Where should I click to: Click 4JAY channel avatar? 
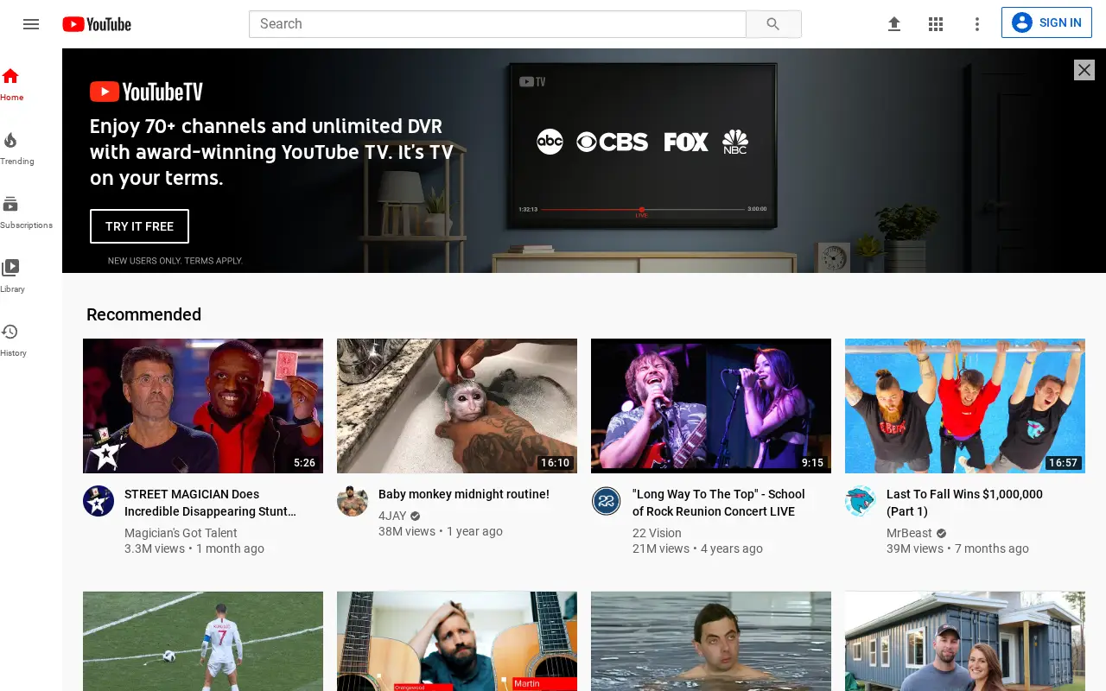pyautogui.click(x=353, y=501)
